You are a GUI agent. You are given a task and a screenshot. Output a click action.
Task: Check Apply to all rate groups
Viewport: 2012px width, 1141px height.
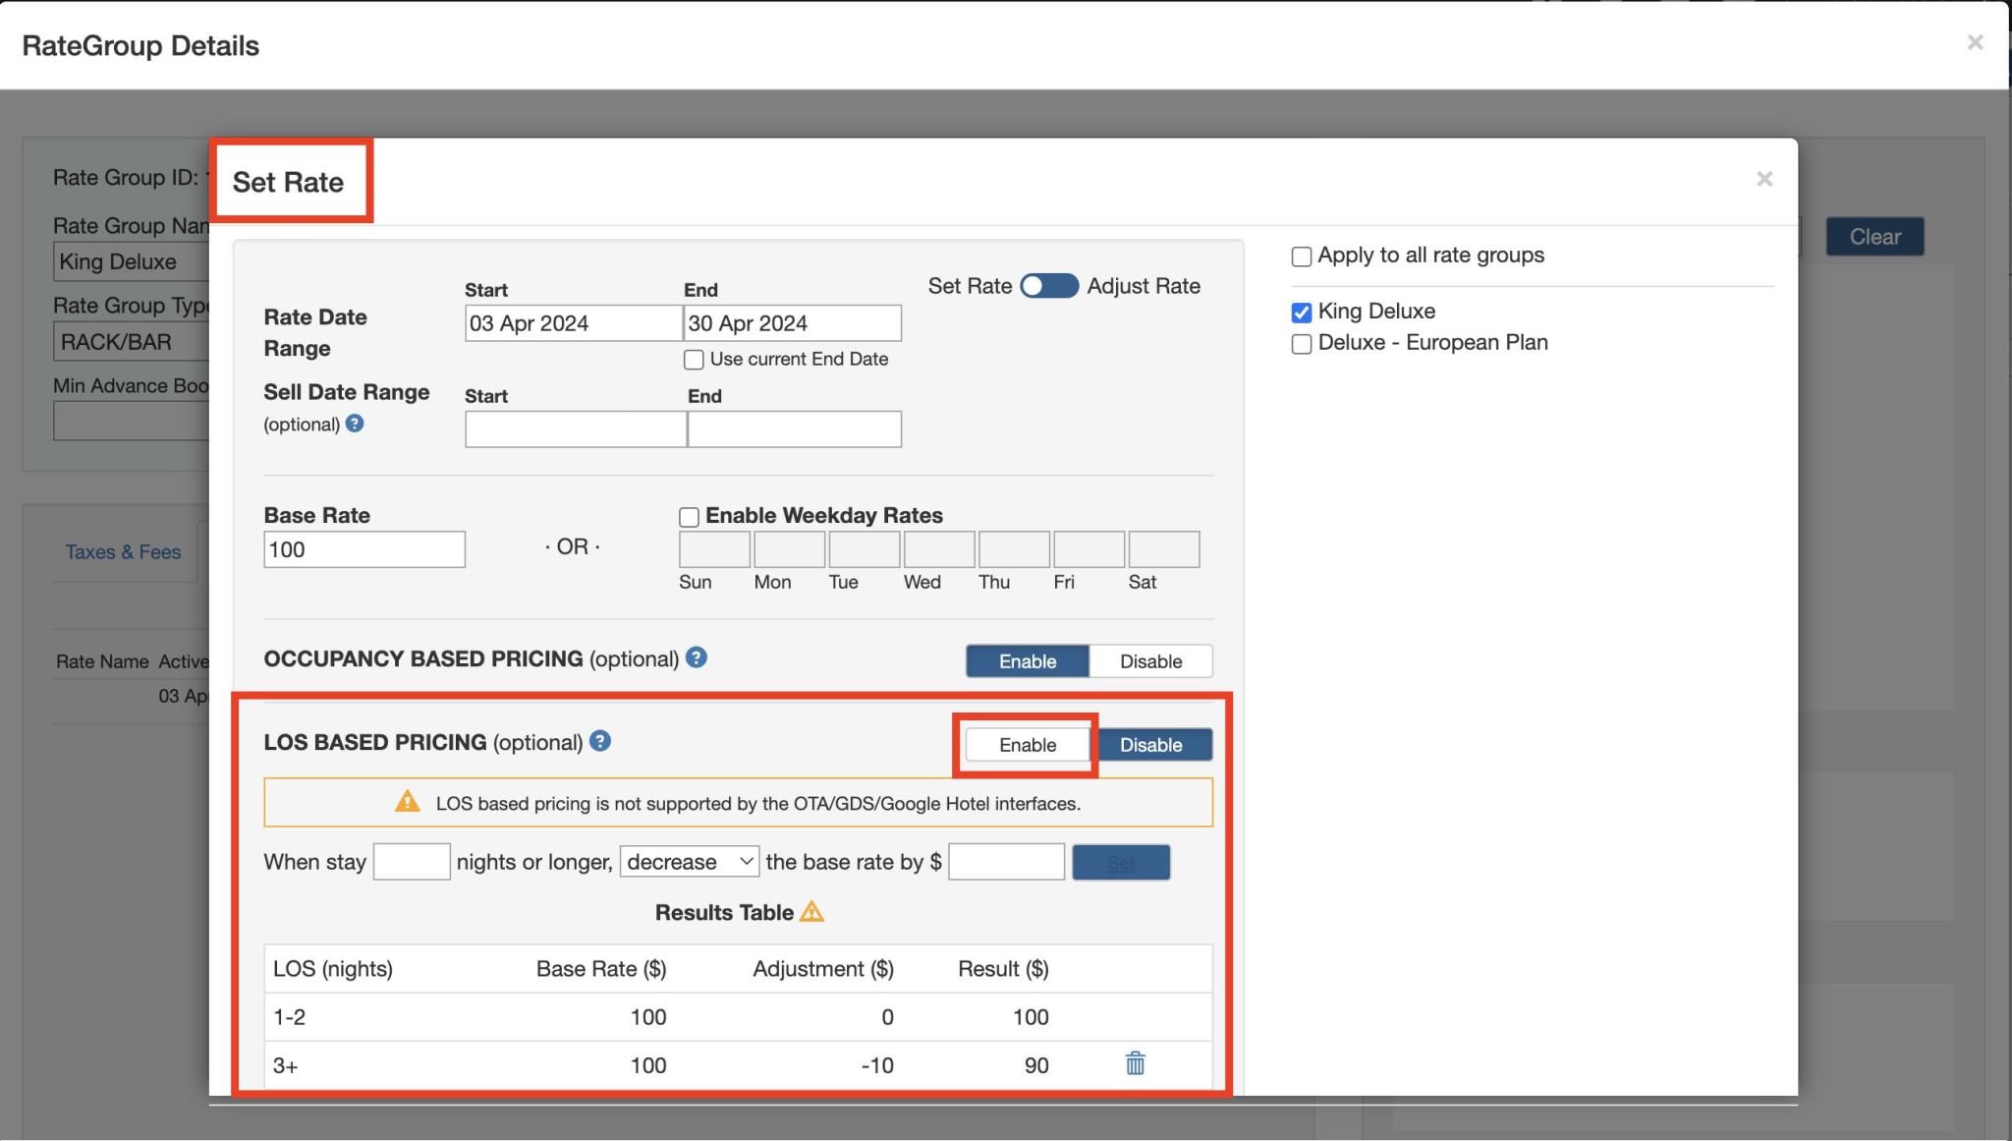point(1302,256)
